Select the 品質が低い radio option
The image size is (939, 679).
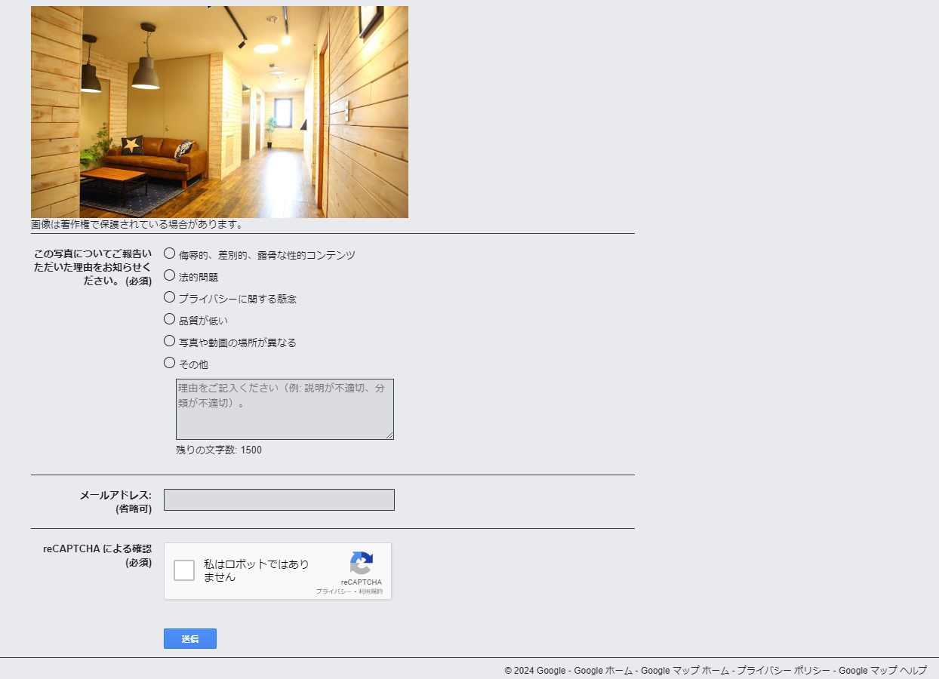(x=169, y=319)
